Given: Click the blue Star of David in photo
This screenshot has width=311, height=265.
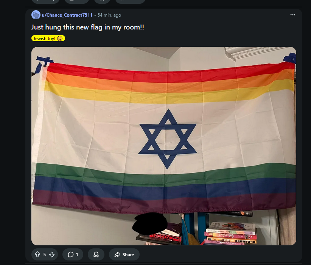Looking at the screenshot, I should pos(168,139).
